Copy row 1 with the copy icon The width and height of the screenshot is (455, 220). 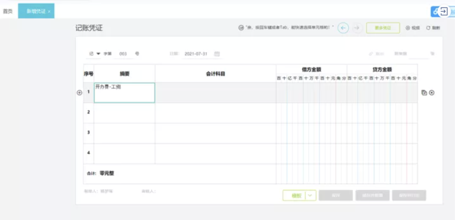tap(424, 93)
